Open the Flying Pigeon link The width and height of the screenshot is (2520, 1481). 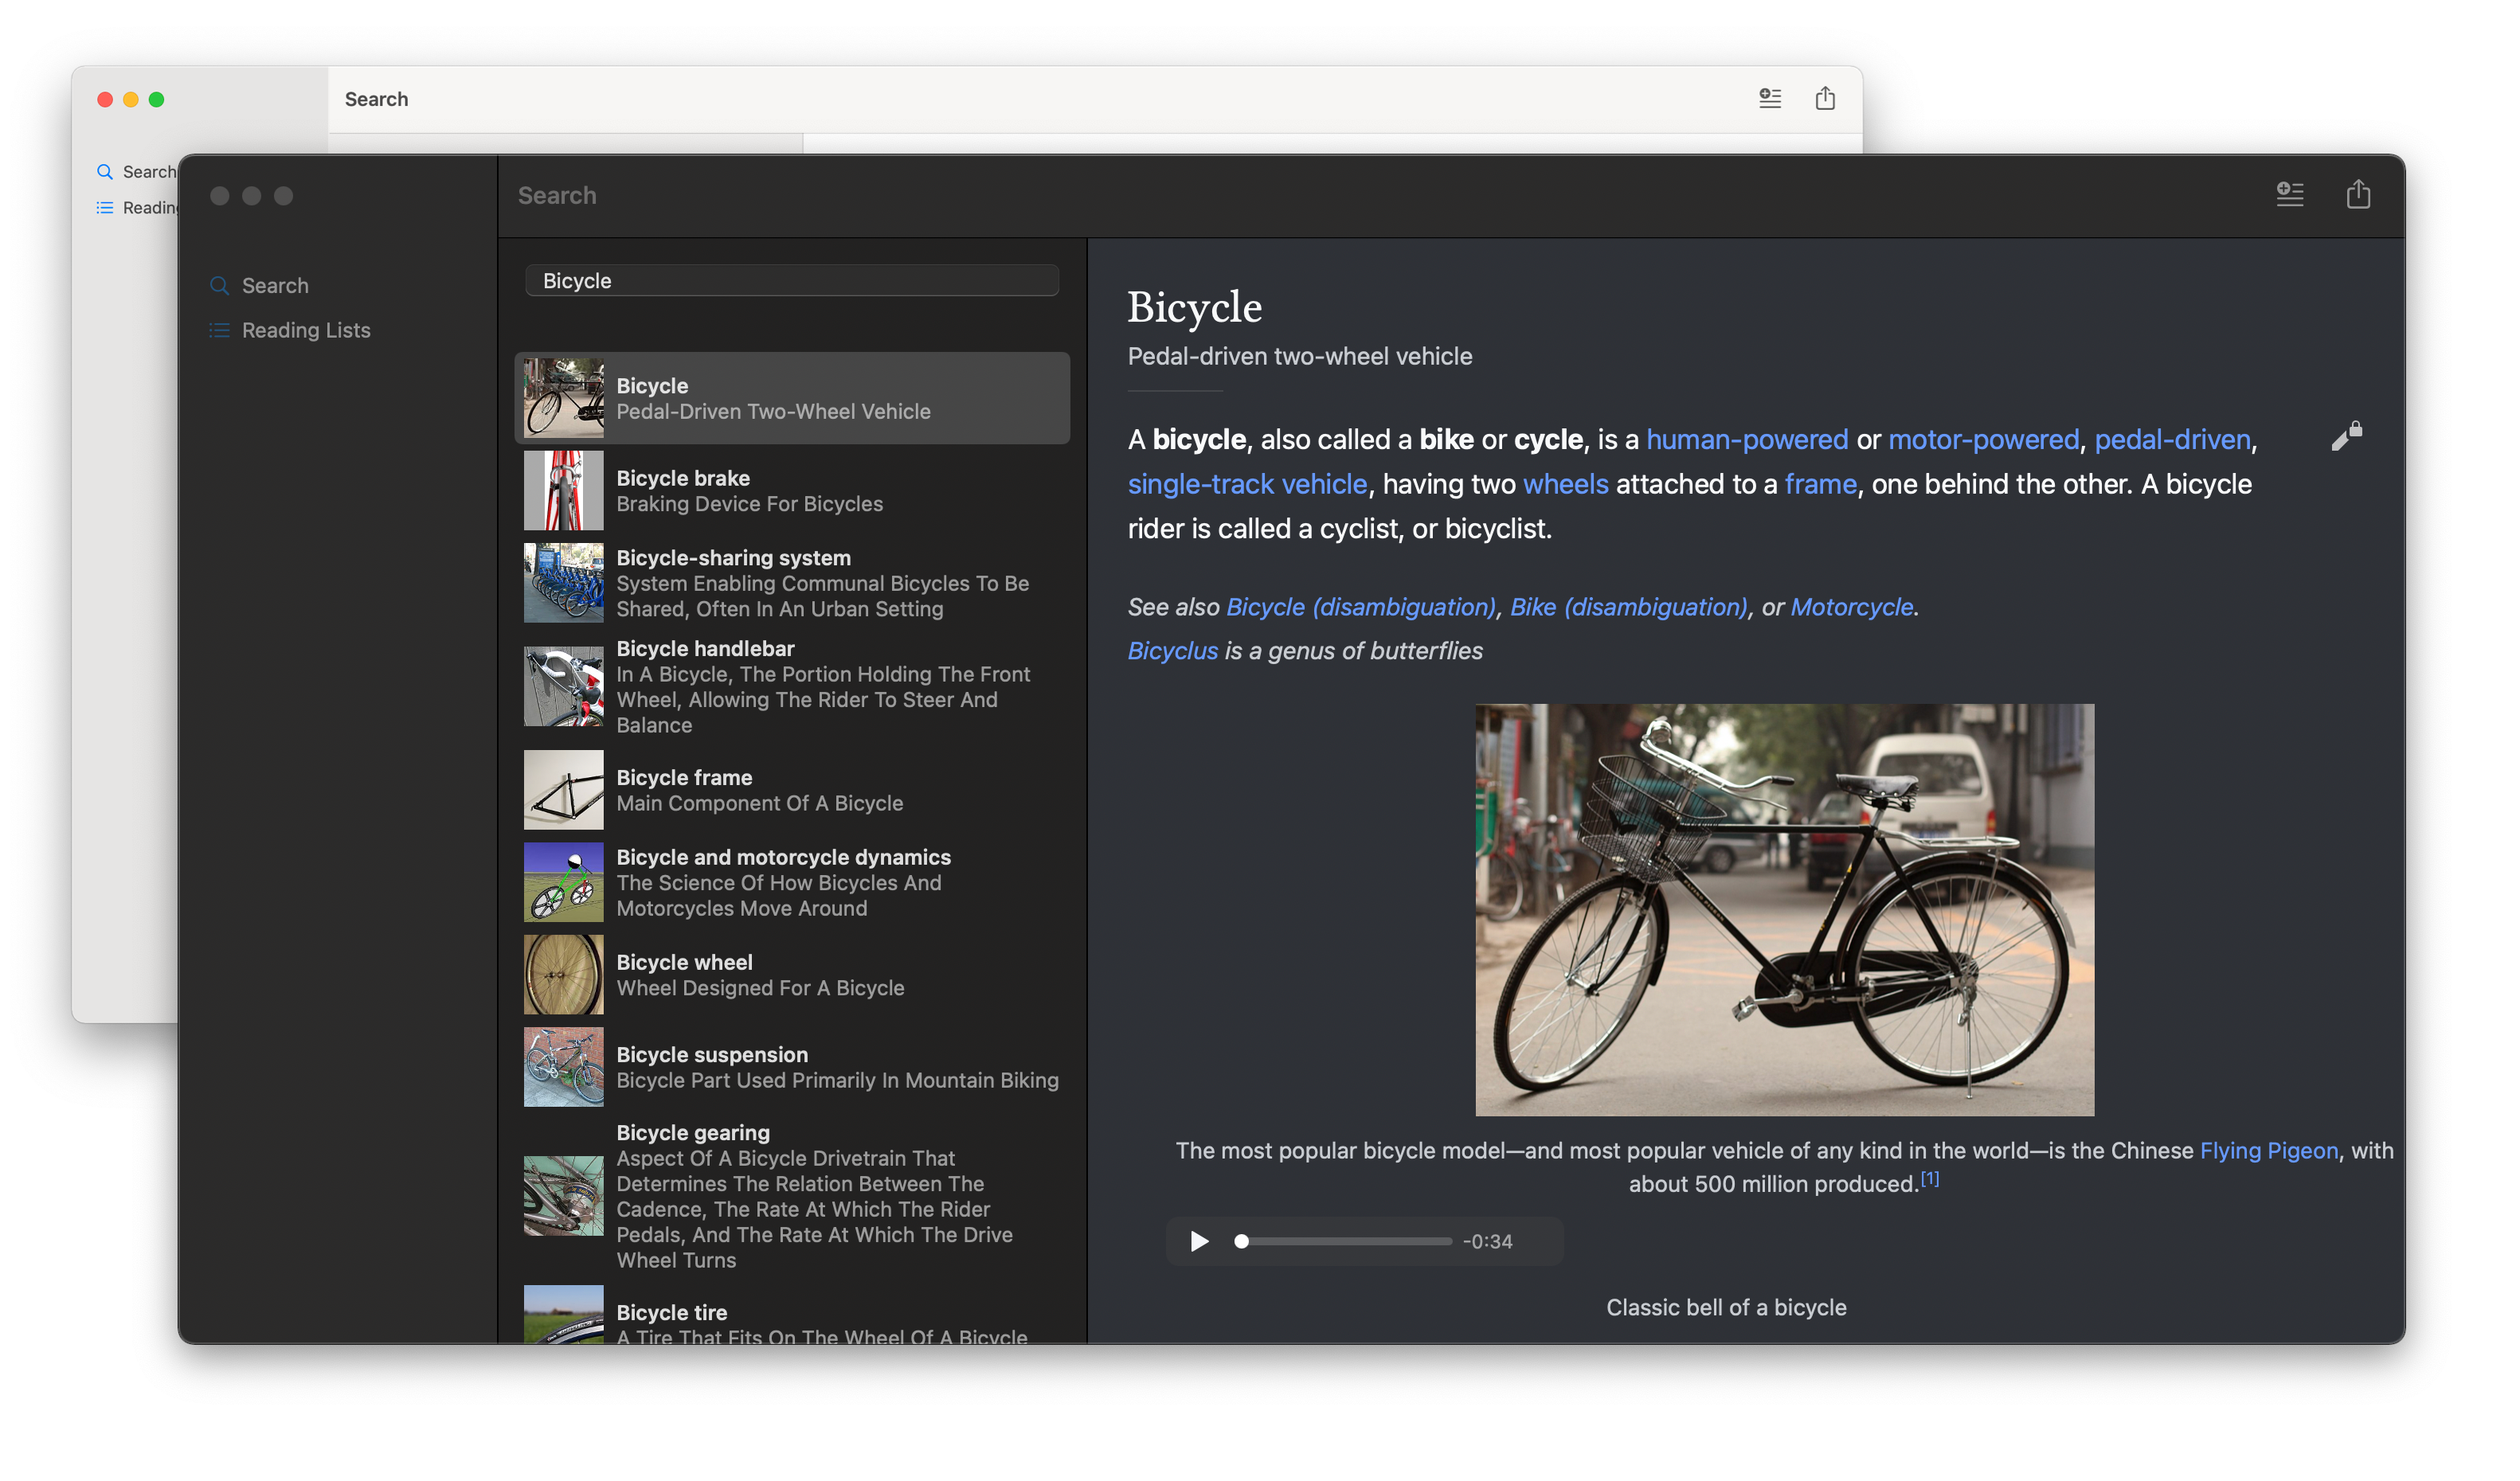2268,1150
